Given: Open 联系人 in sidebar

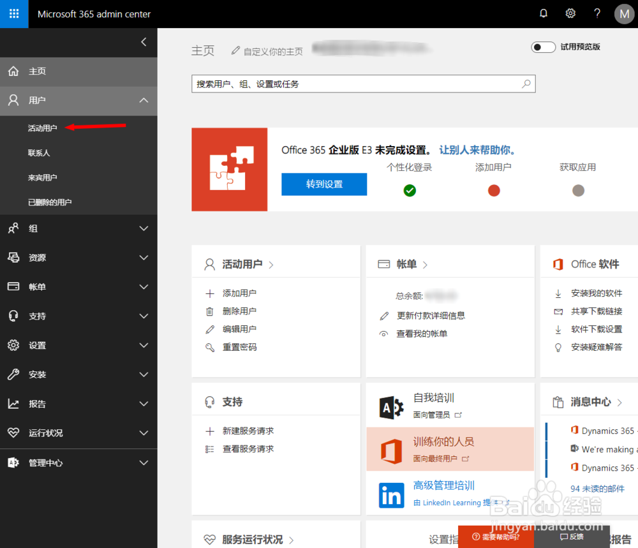Looking at the screenshot, I should (x=39, y=153).
